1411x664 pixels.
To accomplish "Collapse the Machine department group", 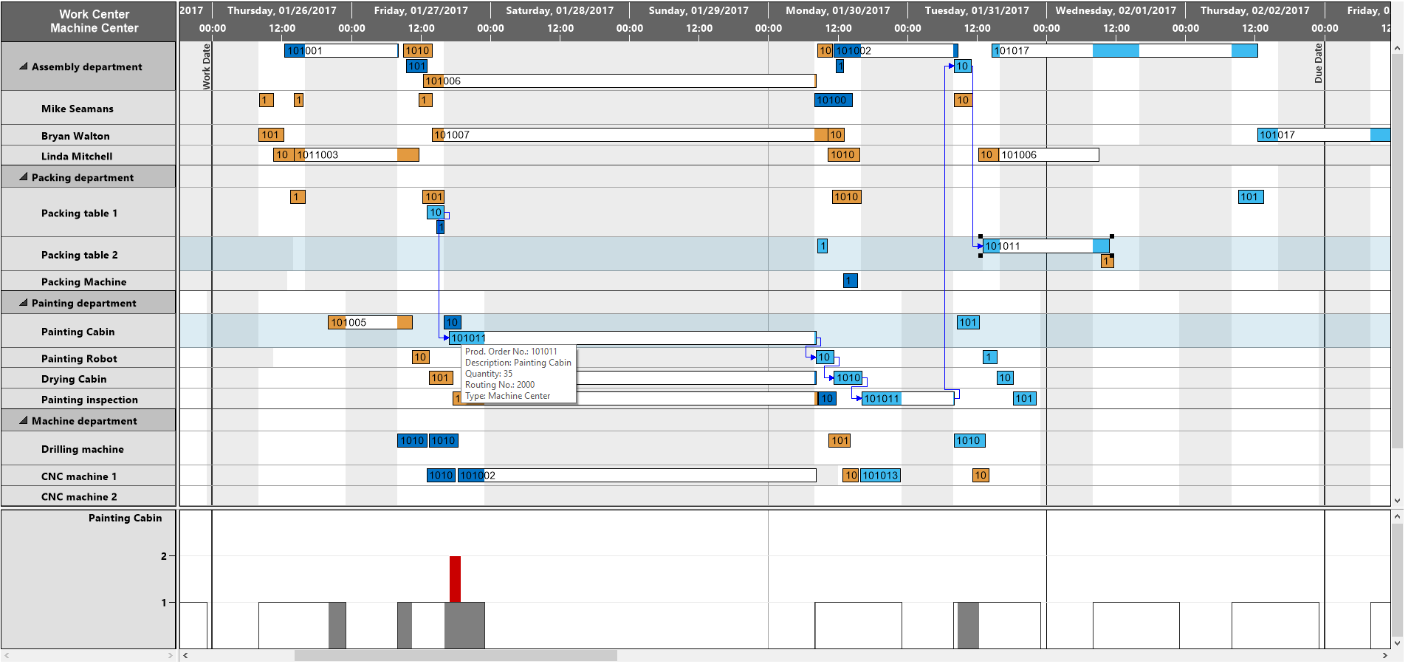I will (x=23, y=421).
